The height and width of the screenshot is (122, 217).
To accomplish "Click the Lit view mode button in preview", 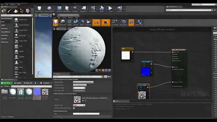I will click(70, 29).
